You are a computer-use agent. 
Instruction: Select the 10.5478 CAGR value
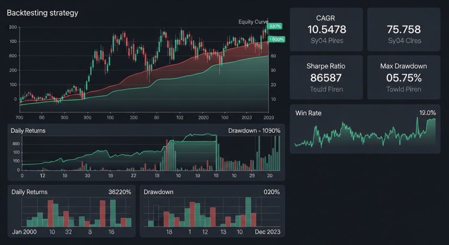(327, 29)
